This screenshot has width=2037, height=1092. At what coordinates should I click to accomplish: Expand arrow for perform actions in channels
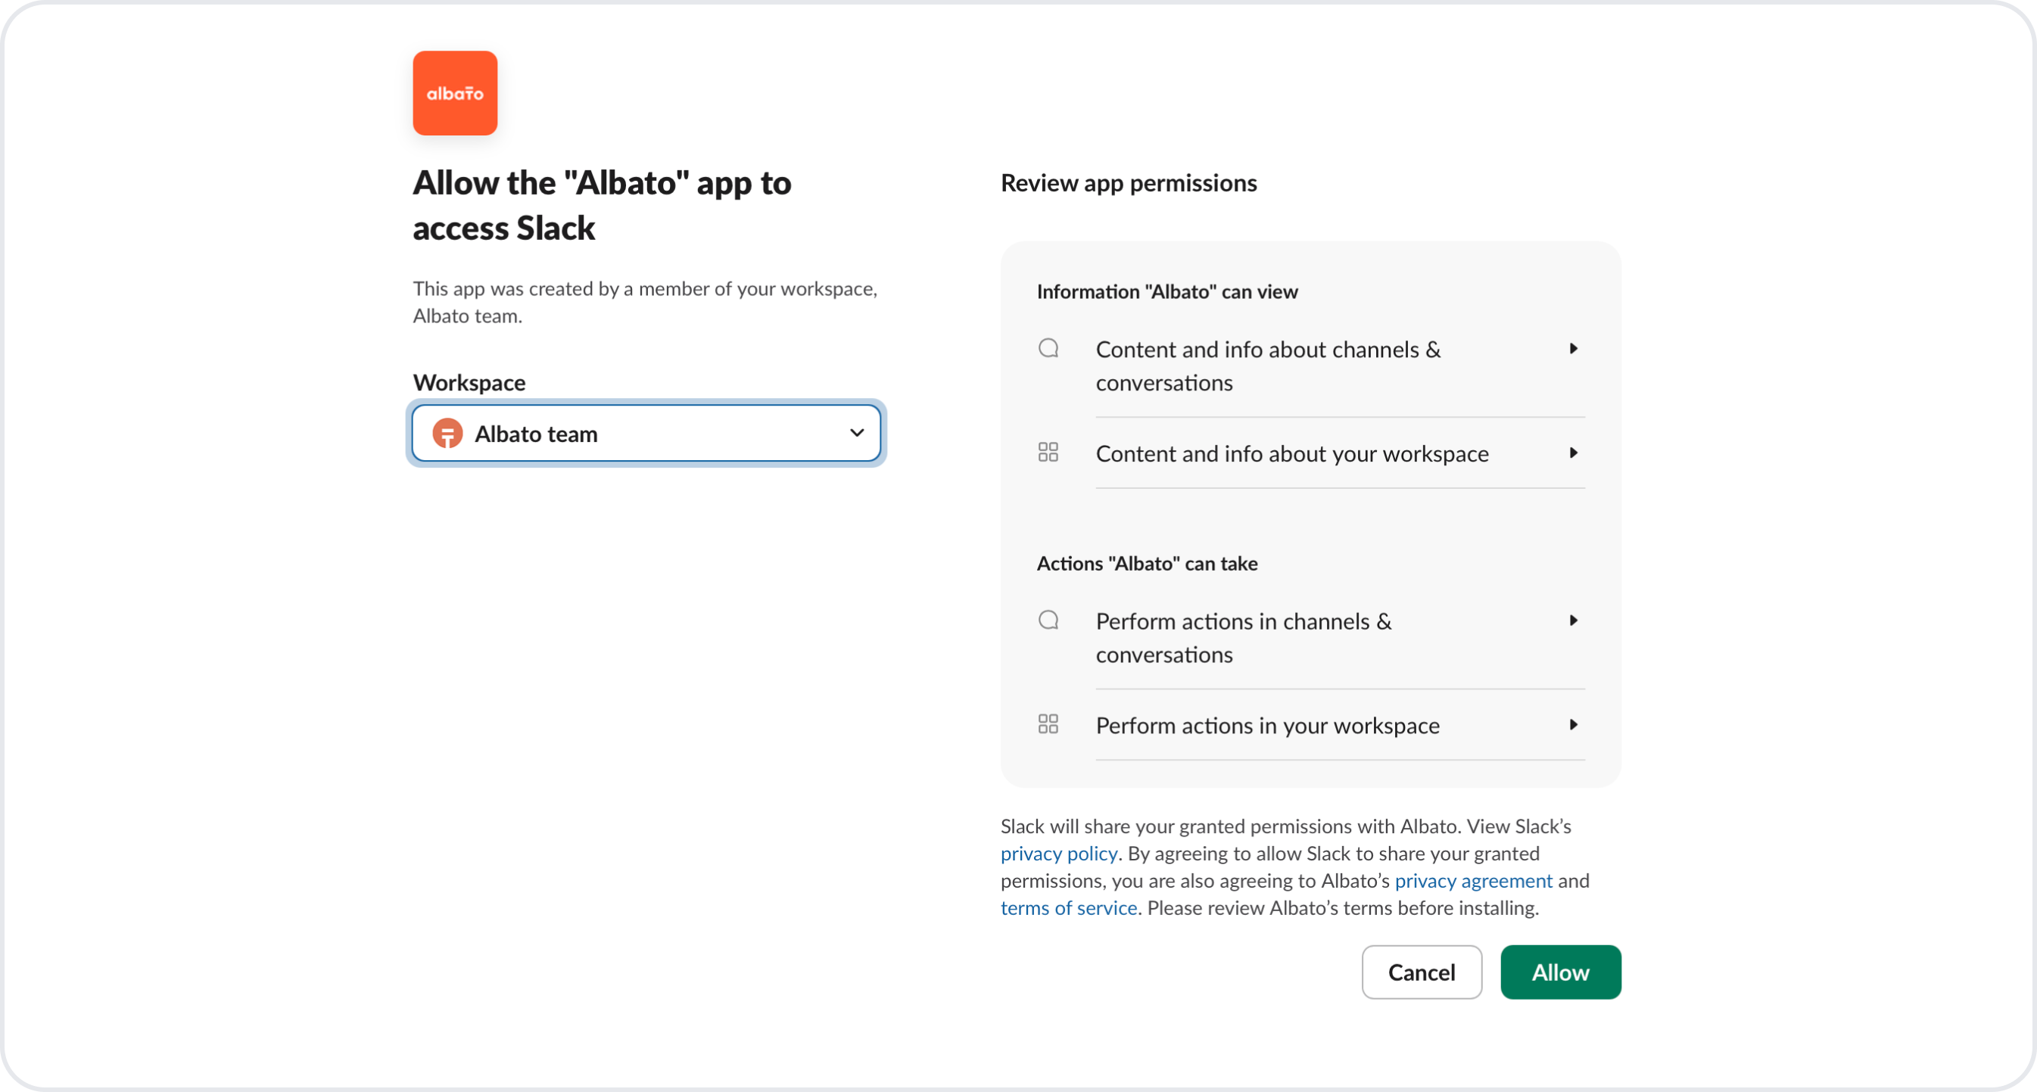tap(1574, 621)
